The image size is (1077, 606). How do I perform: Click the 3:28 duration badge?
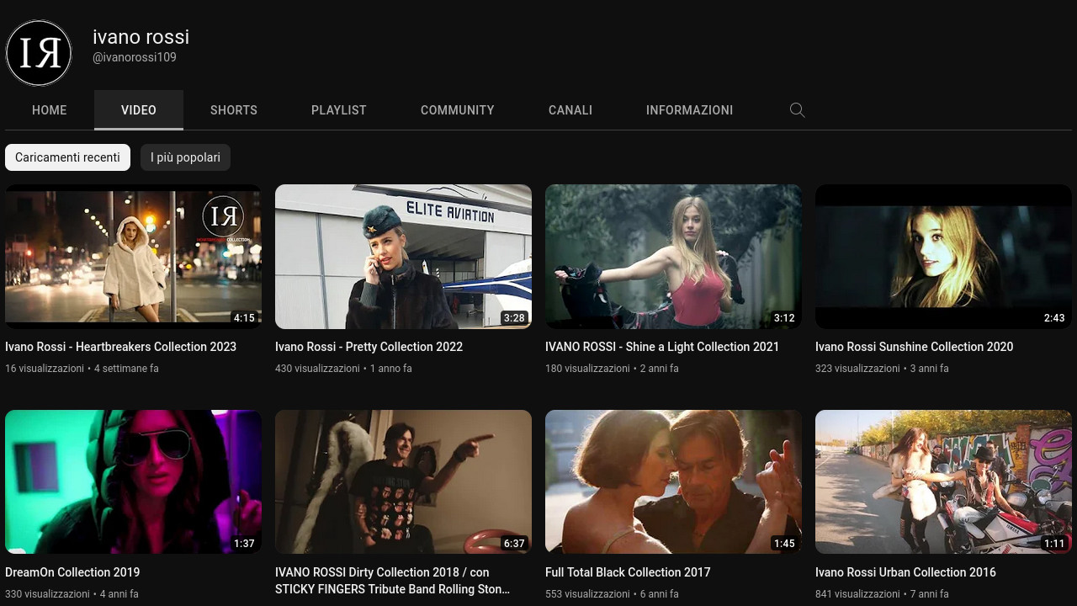514,318
